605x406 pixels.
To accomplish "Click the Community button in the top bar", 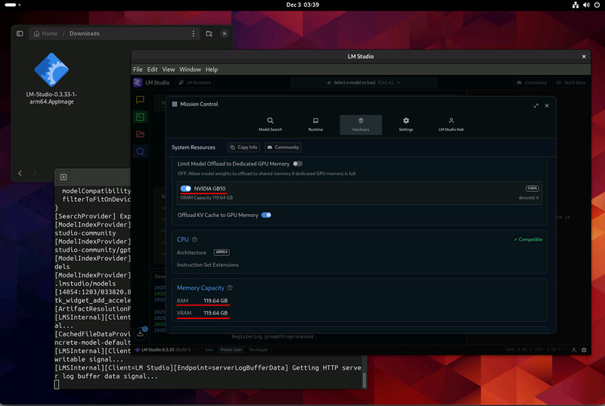I will tap(532, 82).
